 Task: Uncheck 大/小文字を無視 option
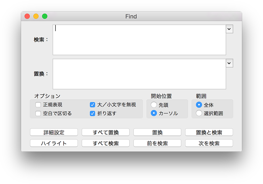[92, 105]
